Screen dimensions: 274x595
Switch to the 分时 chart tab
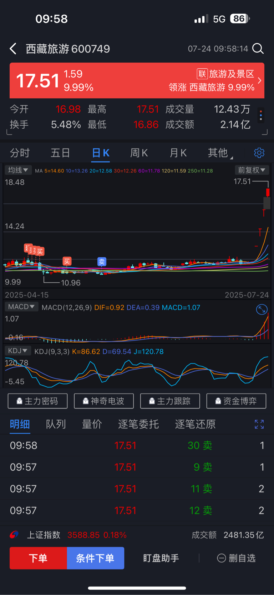click(20, 153)
